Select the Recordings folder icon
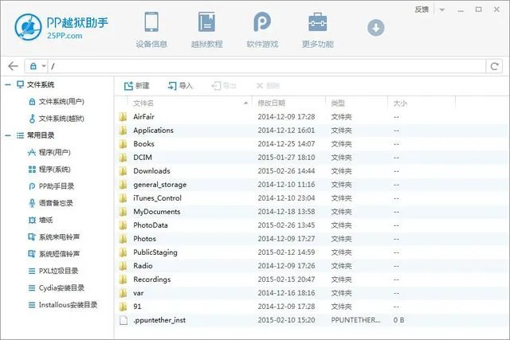Image resolution: width=510 pixels, height=340 pixels. click(x=123, y=279)
